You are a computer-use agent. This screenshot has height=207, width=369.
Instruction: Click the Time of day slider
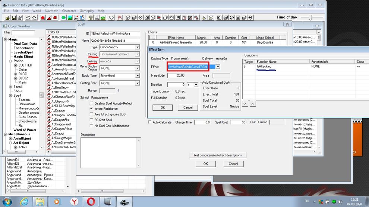(x=311, y=17)
